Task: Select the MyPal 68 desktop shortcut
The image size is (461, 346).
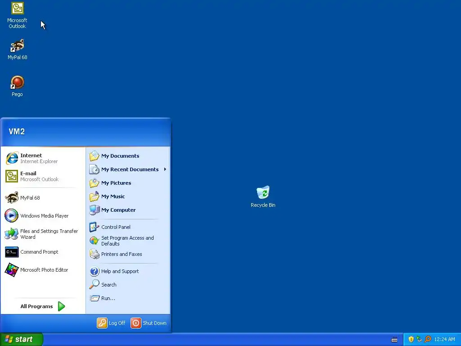Action: click(18, 50)
